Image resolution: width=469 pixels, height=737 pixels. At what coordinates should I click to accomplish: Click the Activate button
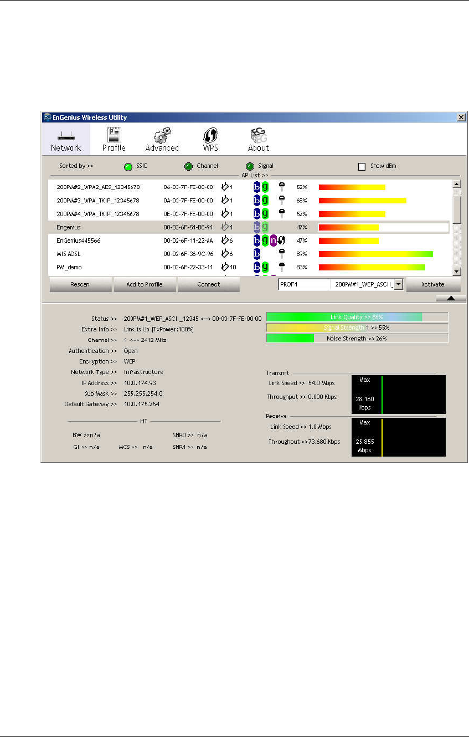(433, 284)
